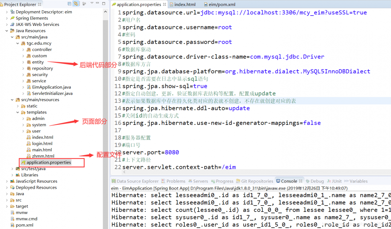Close the Console view tab

[x=301, y=181]
